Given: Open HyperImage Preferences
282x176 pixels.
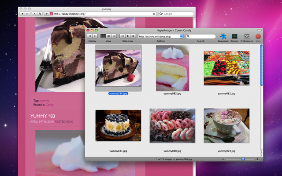Looking at the screenshot, I should 247,36.
